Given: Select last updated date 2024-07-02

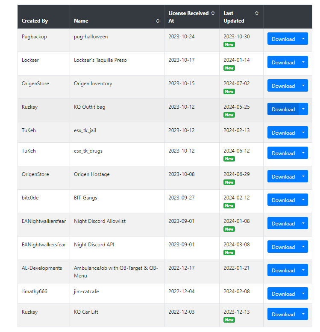Looking at the screenshot, I should pos(237,84).
